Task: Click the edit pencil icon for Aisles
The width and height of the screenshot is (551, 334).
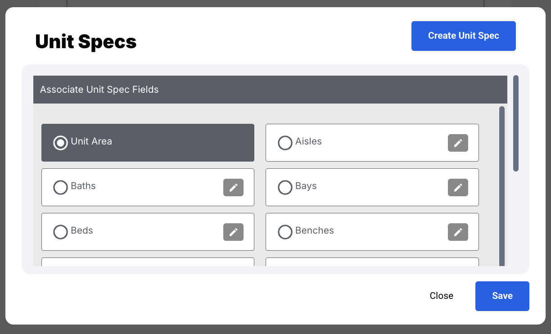Action: (458, 143)
